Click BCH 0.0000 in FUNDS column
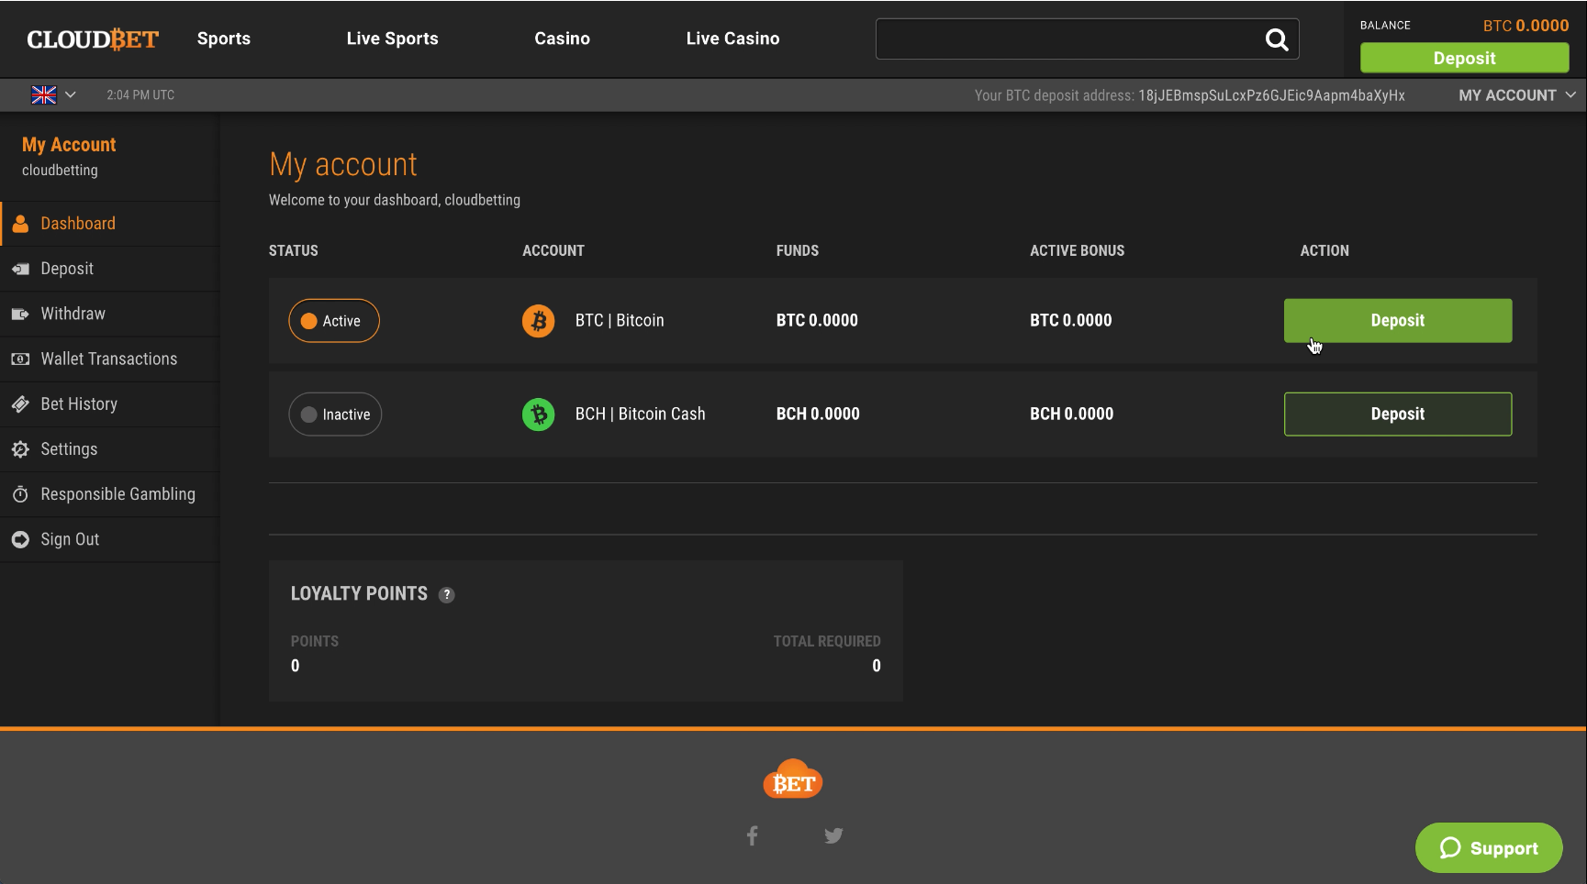This screenshot has width=1587, height=884. (818, 414)
